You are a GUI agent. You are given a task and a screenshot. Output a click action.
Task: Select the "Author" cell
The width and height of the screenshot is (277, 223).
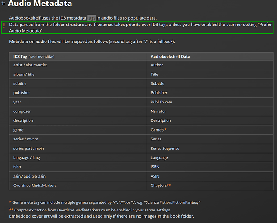click(x=210, y=65)
